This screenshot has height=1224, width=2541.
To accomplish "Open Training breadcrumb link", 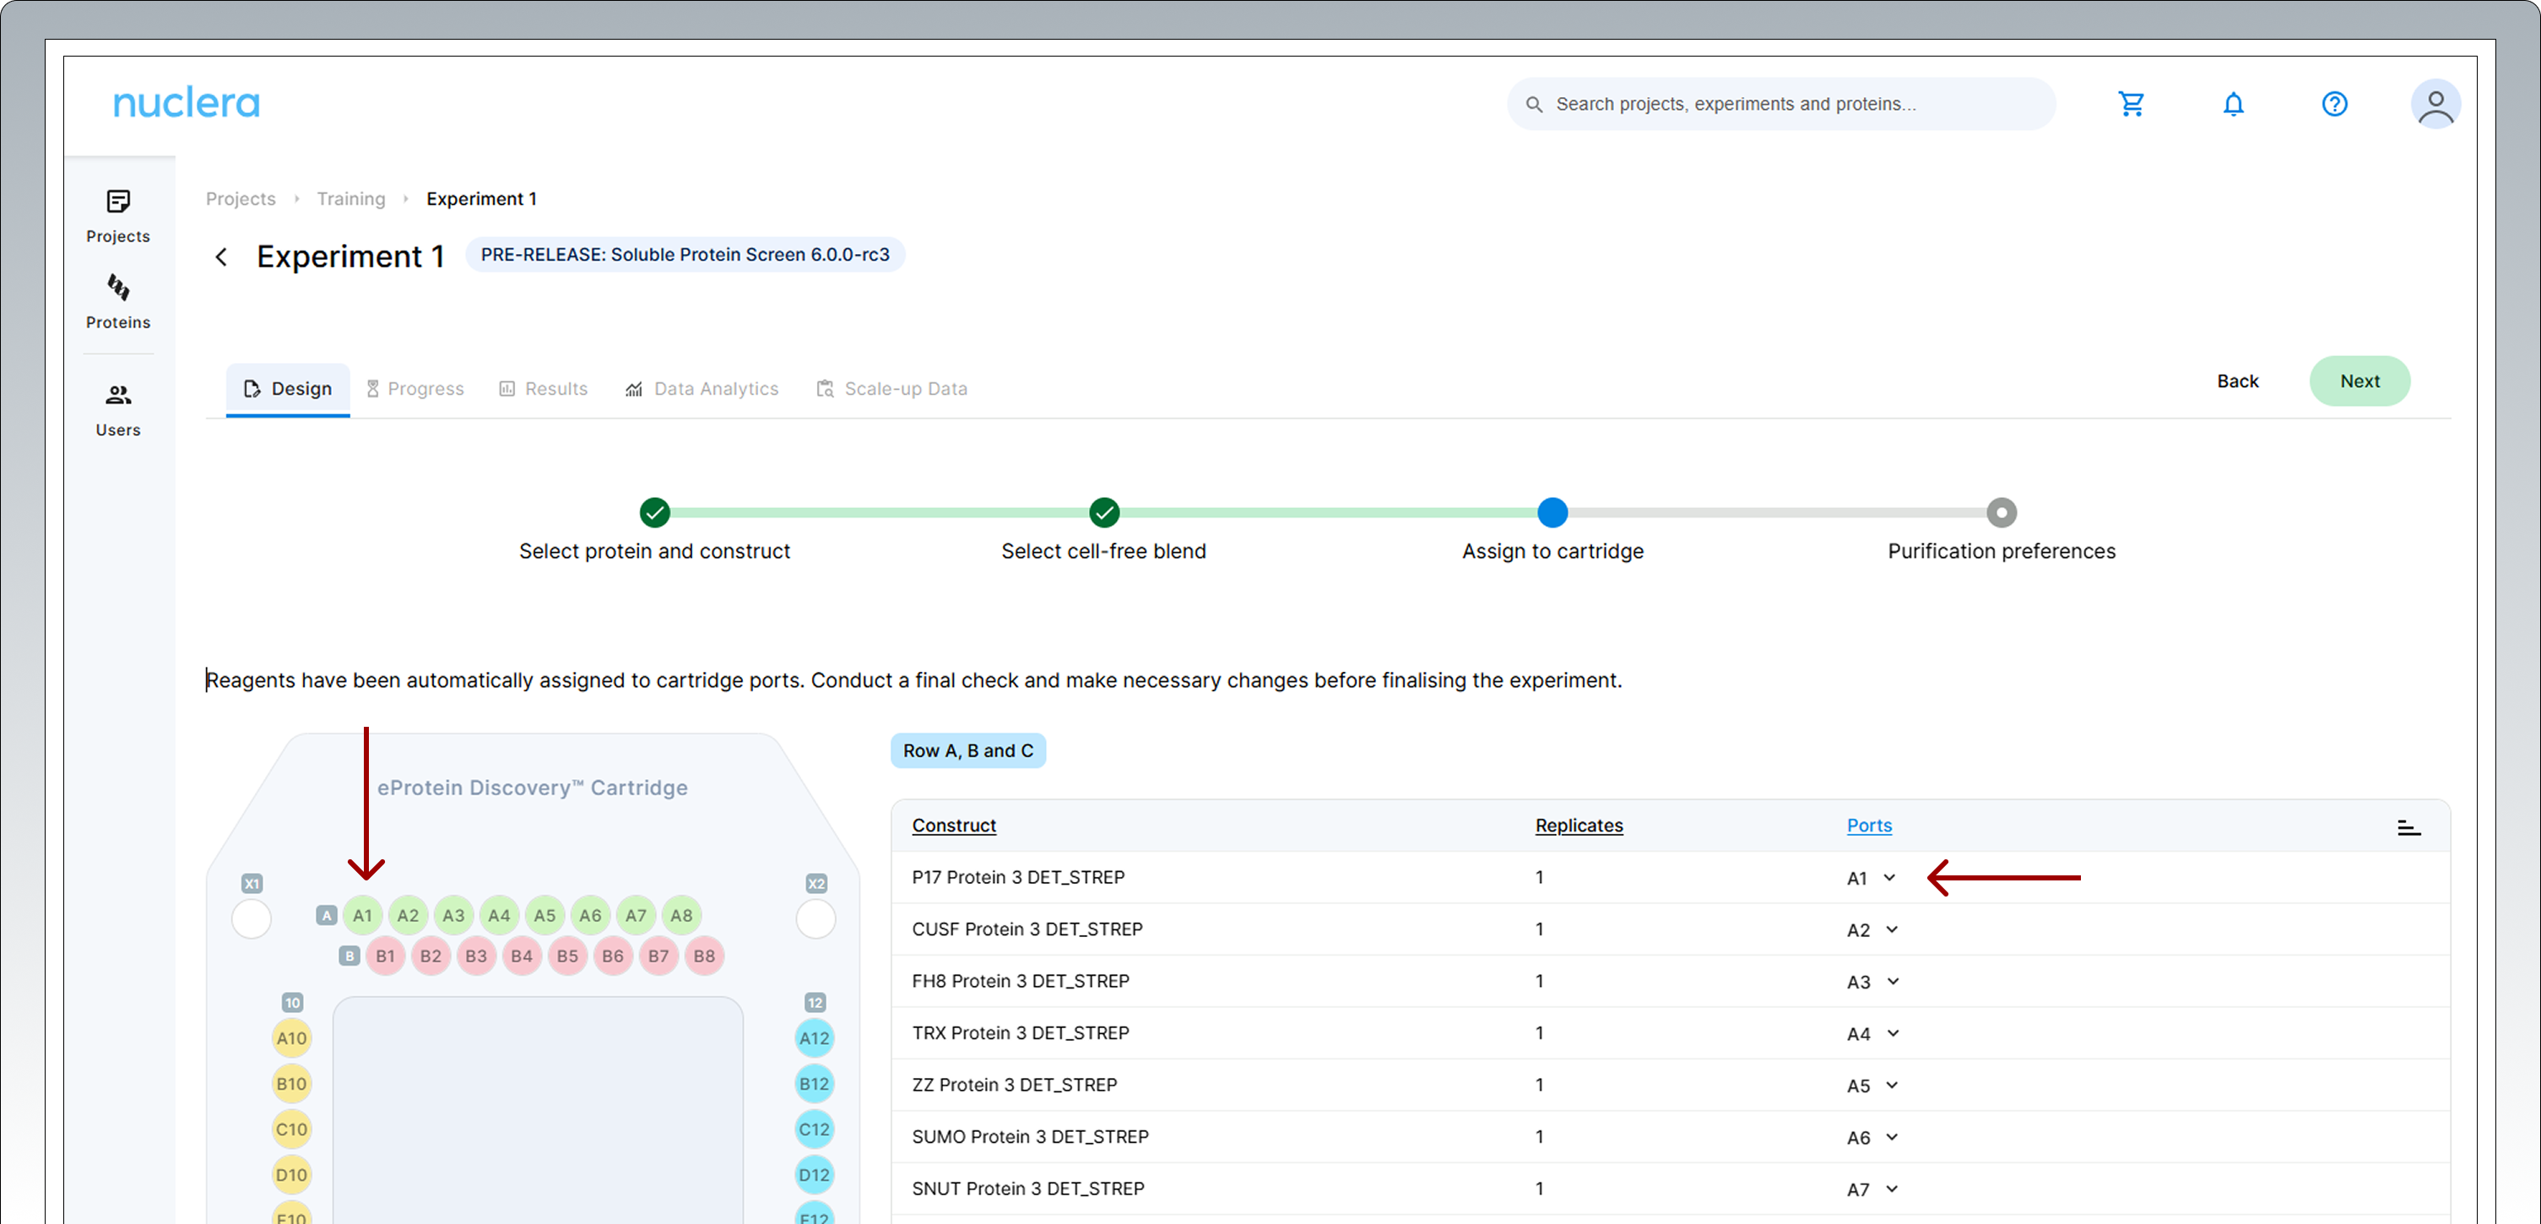I will pyautogui.click(x=351, y=199).
